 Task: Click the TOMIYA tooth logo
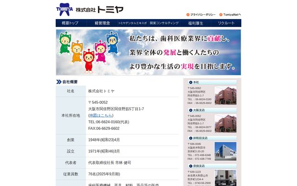coord(65,9)
